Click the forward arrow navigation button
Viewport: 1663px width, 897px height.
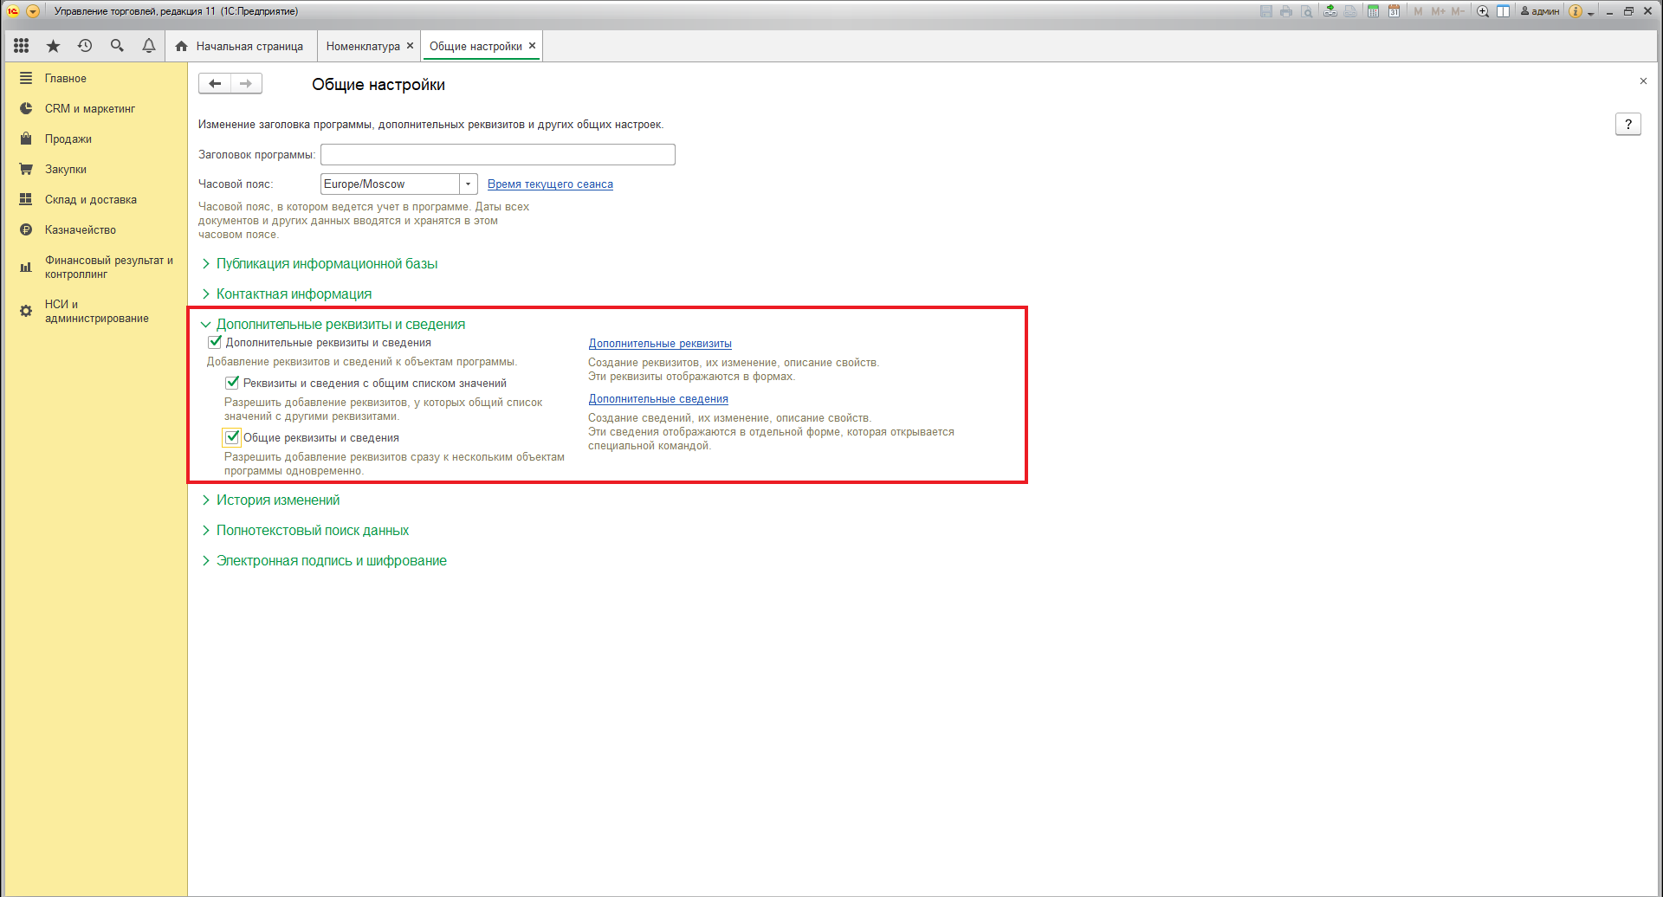[246, 84]
